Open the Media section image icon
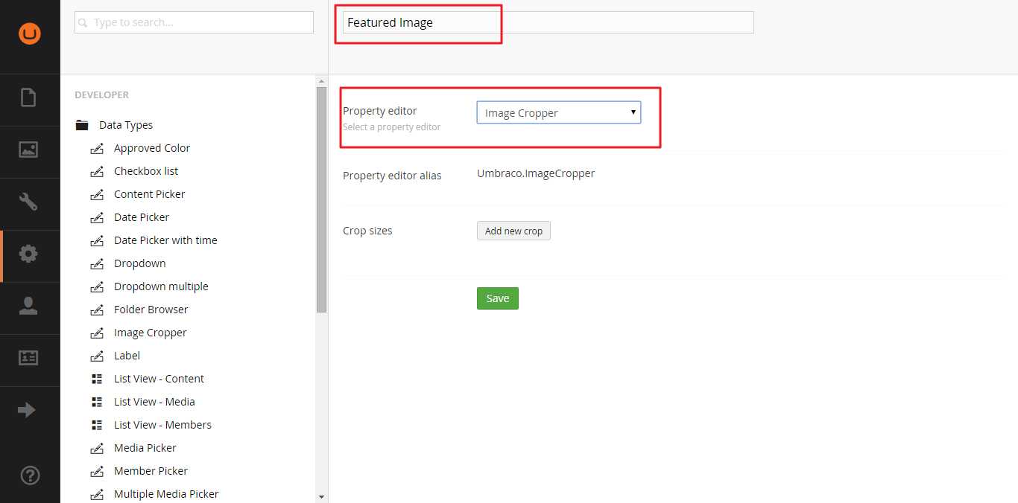 pyautogui.click(x=28, y=150)
